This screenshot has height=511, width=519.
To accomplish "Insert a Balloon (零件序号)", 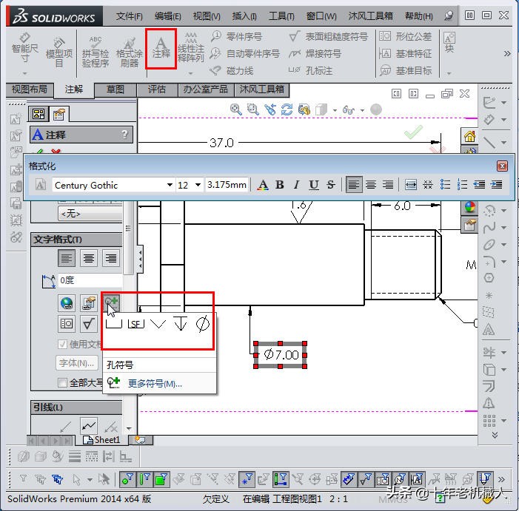I will pyautogui.click(x=236, y=36).
